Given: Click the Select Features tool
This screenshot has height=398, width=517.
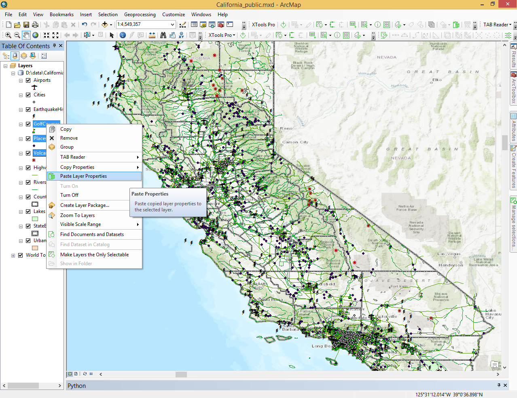Looking at the screenshot, I should coord(87,35).
